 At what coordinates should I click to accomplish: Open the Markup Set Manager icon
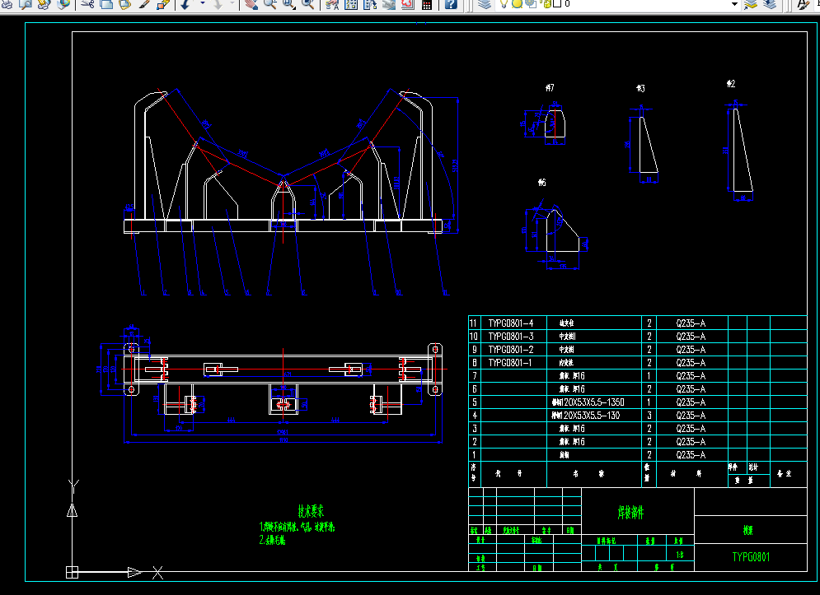pyautogui.click(x=407, y=4)
